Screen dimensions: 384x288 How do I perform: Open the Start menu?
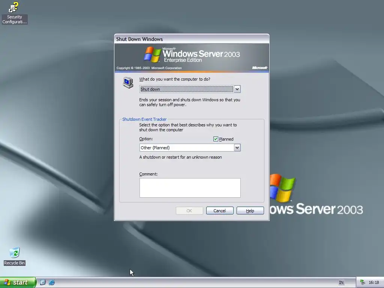click(18, 282)
